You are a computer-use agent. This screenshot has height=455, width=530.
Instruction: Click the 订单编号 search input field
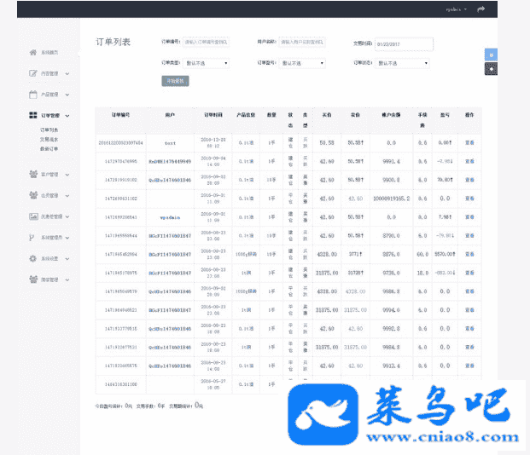pos(207,41)
